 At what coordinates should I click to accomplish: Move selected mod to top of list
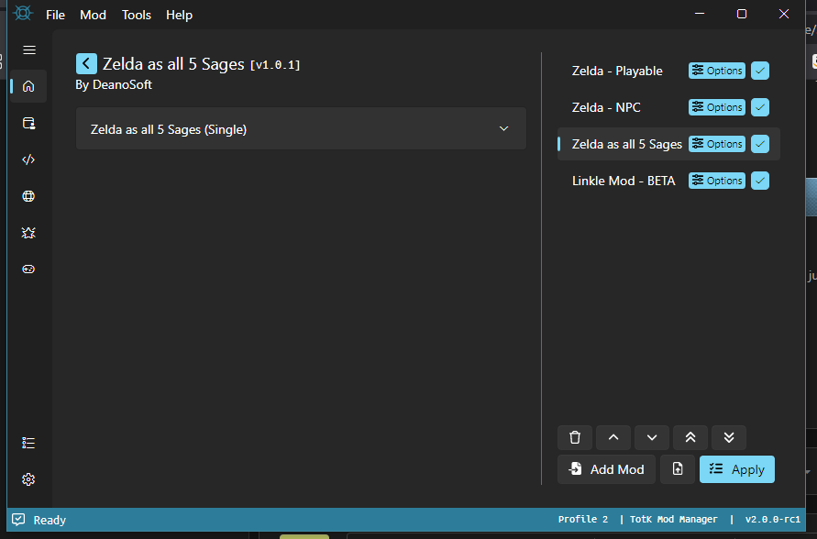coord(690,437)
